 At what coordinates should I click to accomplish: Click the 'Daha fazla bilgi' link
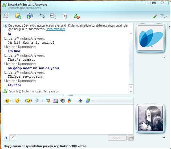(x=55, y=29)
